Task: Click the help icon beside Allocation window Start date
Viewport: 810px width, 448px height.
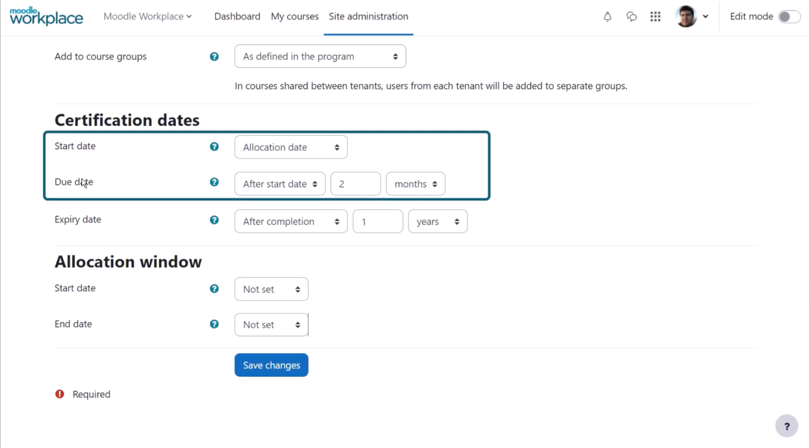Action: [x=214, y=288]
